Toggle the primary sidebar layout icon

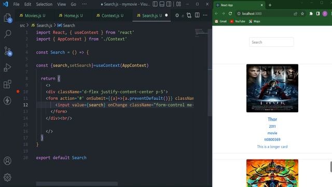pos(155,4)
